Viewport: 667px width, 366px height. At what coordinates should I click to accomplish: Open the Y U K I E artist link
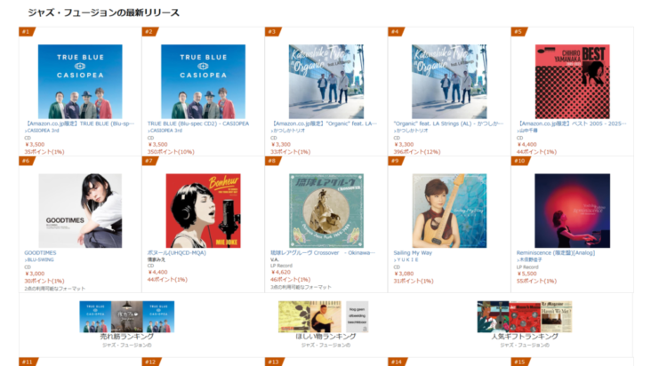pos(407,259)
